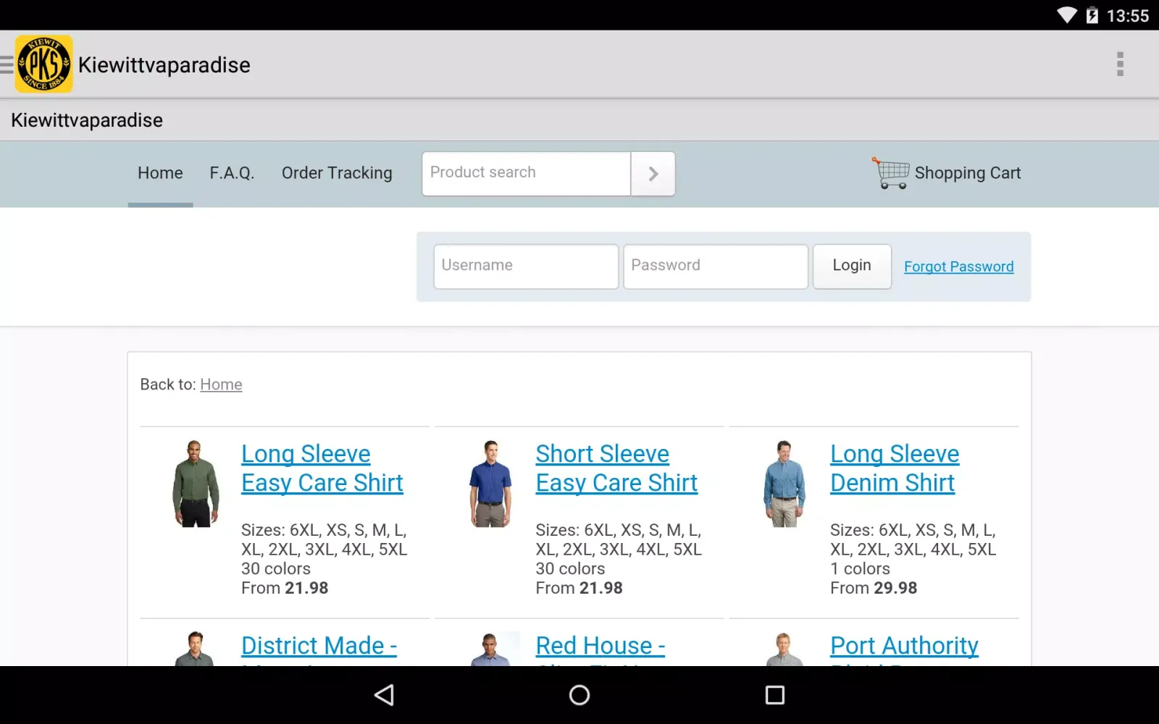Follow the Back to Home link
The image size is (1159, 724).
(x=221, y=384)
